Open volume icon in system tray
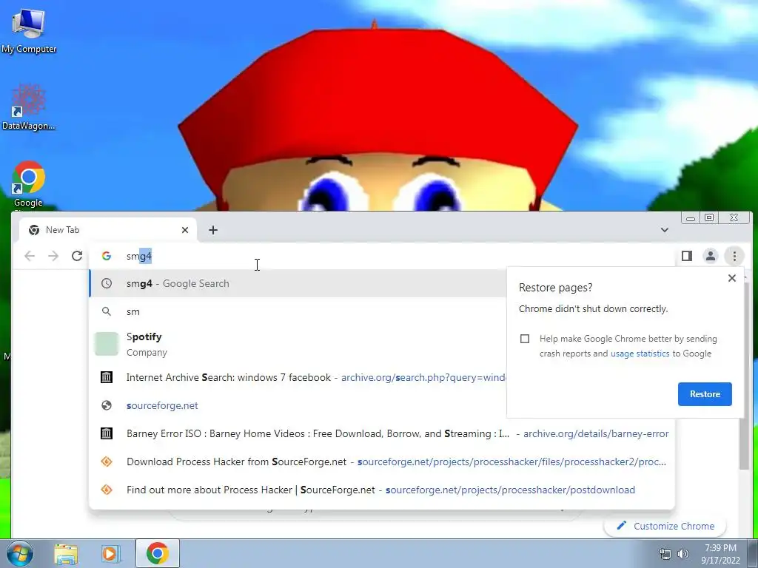This screenshot has width=758, height=568. (683, 554)
